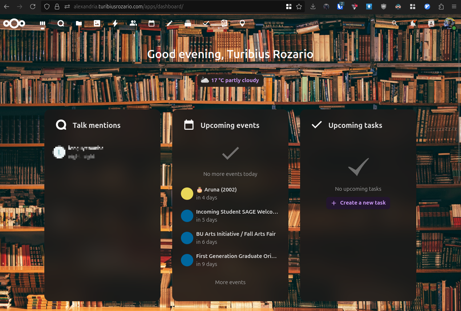This screenshot has height=311, width=461.
Task: Click the Create a new task button
Action: [x=358, y=203]
